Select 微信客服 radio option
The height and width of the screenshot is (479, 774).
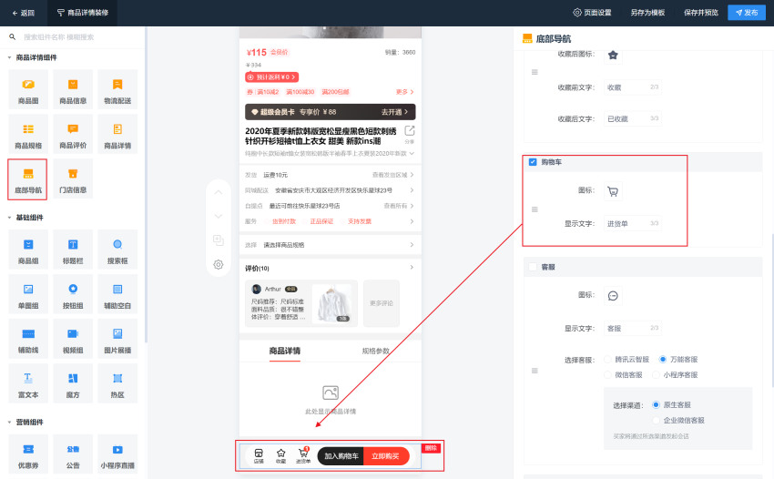point(607,375)
